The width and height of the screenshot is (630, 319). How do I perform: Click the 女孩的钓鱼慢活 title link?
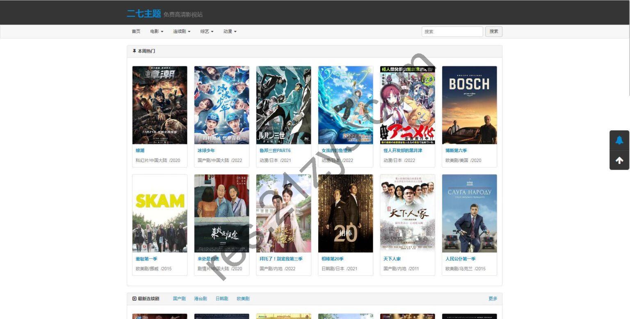pos(336,150)
